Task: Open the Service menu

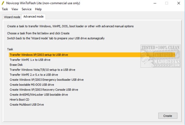Action: [x=27, y=9]
